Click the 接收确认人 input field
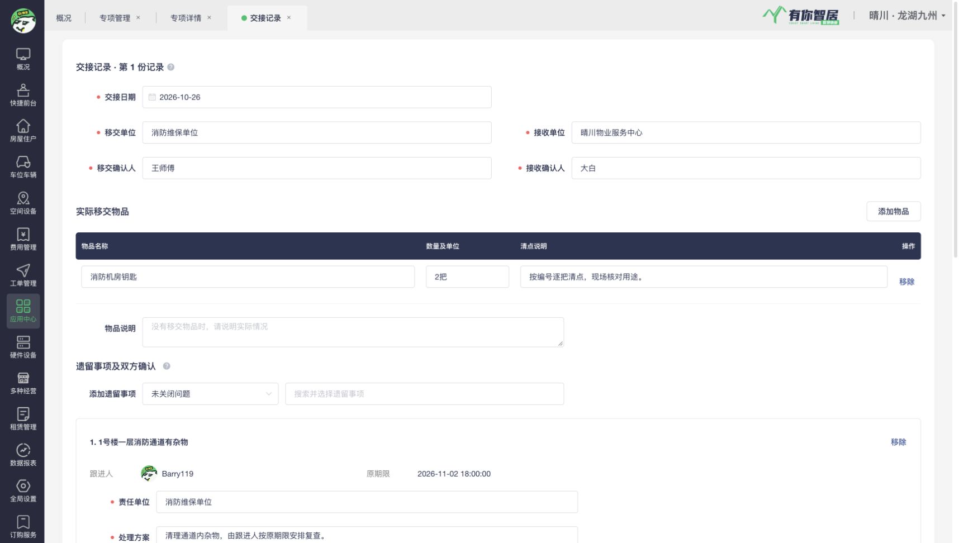959x543 pixels. point(746,168)
